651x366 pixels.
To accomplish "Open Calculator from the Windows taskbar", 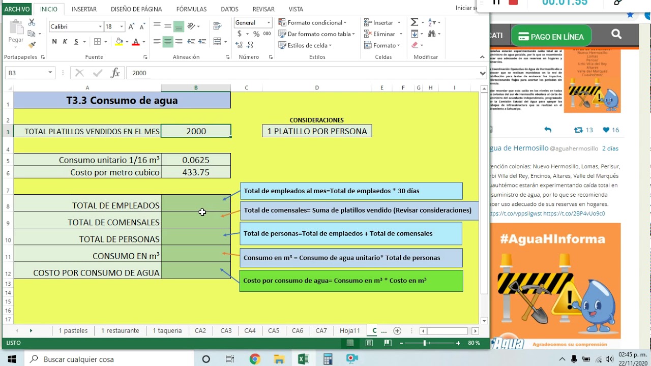I will click(328, 359).
